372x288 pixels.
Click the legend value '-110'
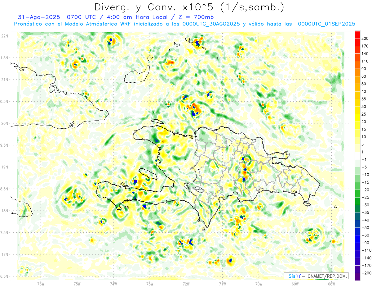click(366, 250)
